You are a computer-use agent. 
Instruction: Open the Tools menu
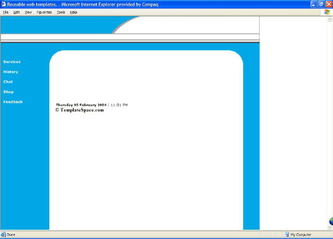61,12
